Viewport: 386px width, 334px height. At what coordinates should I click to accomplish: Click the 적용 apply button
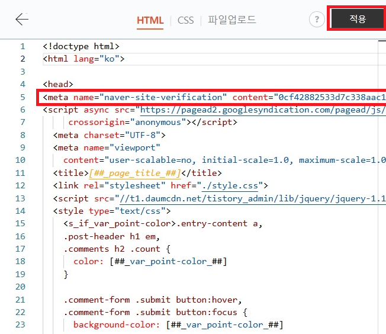tap(358, 19)
